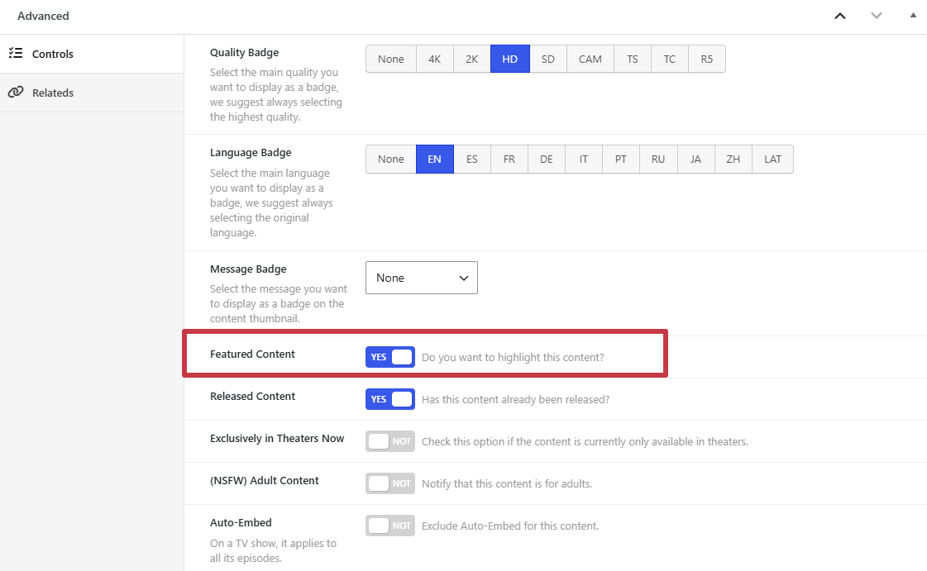Toggle the Featured Content switch
Viewport: 927px width, 571px height.
click(x=390, y=357)
